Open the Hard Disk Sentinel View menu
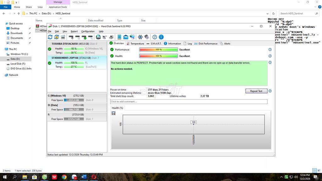Viewport: 322px width, 181px height. click(x=65, y=31)
